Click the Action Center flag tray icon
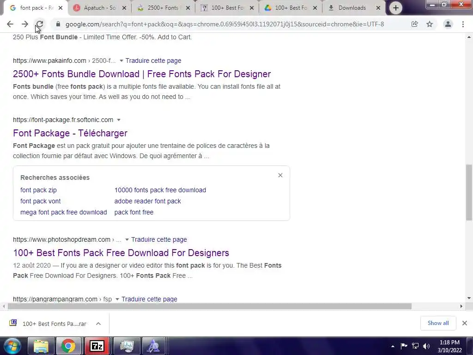This screenshot has height=355, width=473. [x=404, y=346]
